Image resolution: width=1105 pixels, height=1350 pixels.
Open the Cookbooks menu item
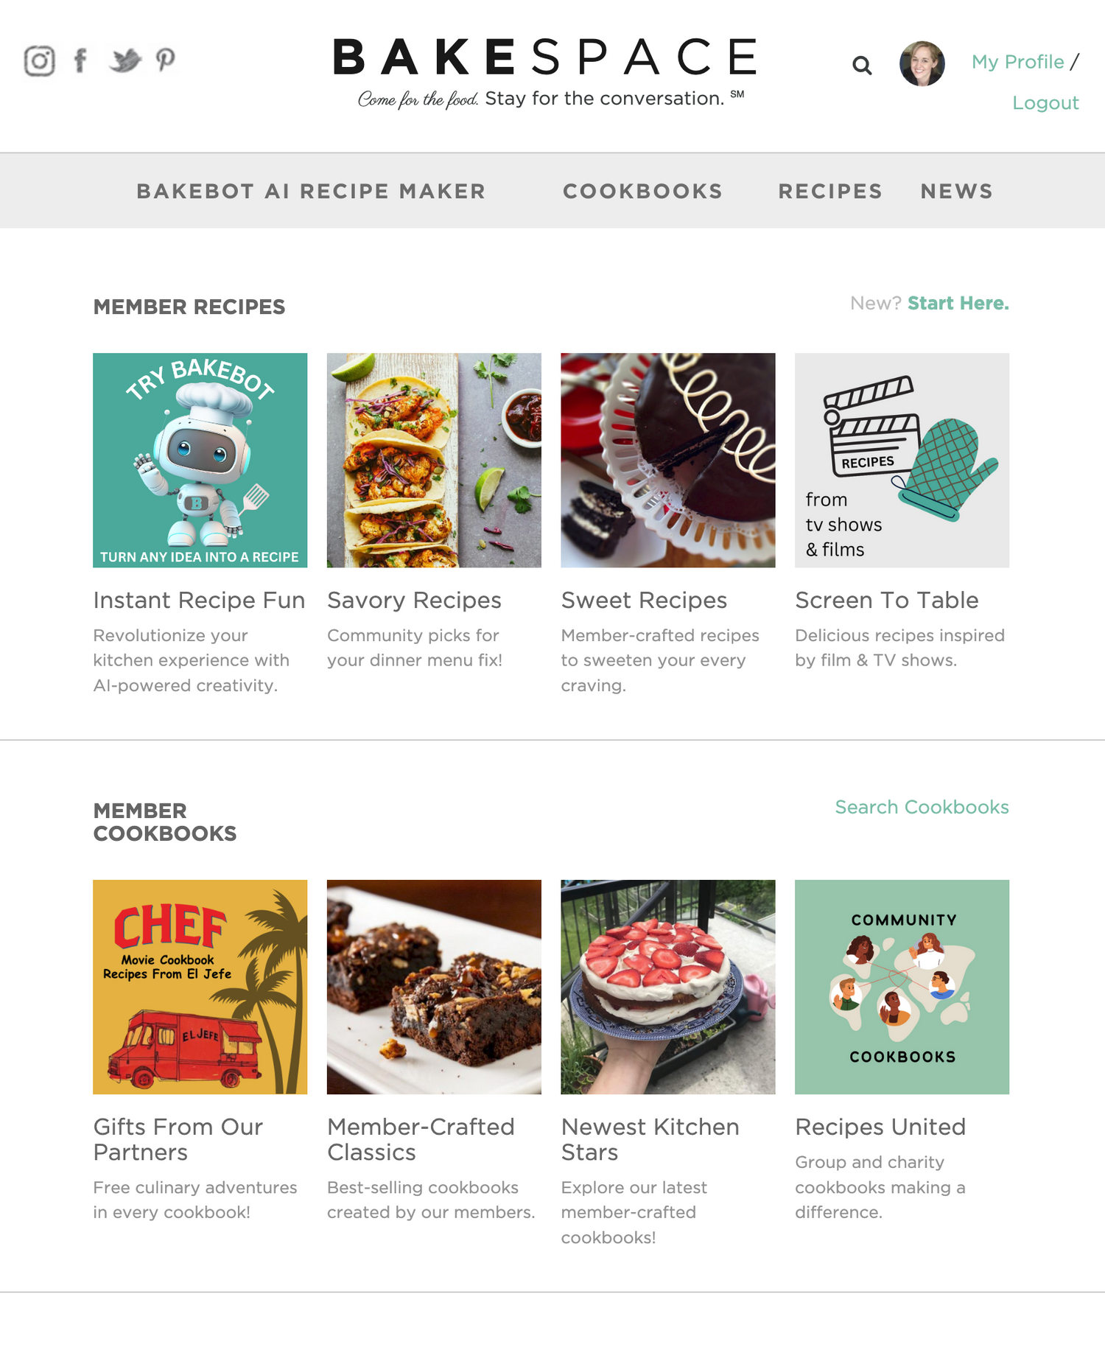point(642,191)
